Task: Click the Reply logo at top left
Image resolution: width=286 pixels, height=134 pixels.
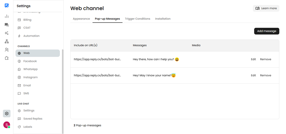Action: point(7,6)
